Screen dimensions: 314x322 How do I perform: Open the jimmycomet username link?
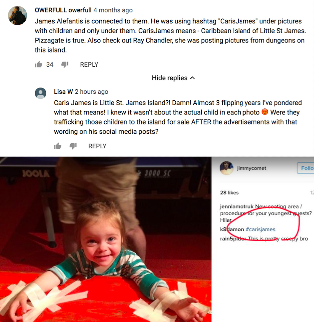pyautogui.click(x=251, y=168)
